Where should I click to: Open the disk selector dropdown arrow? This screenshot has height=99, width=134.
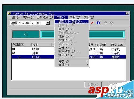(x=48, y=23)
